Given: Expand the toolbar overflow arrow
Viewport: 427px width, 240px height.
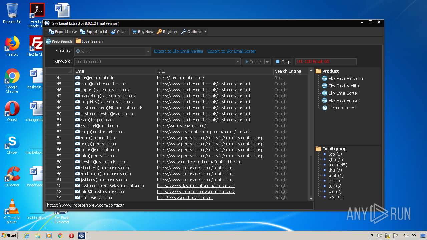Looking at the screenshot, I should (x=205, y=32).
